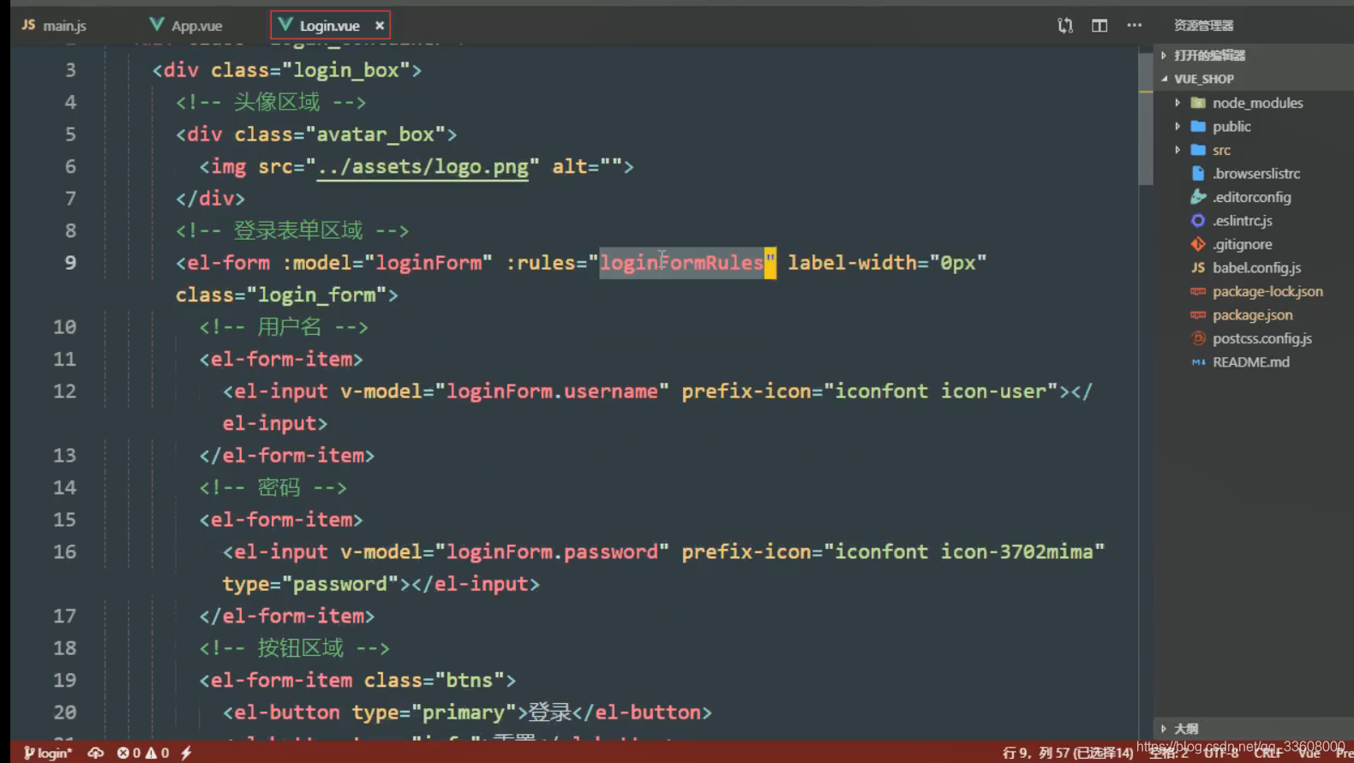Click the 资源管理器 explorer title
The width and height of the screenshot is (1354, 763).
(x=1203, y=26)
